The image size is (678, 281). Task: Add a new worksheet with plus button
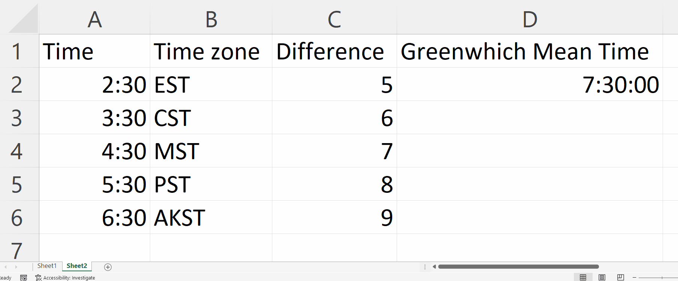108,266
